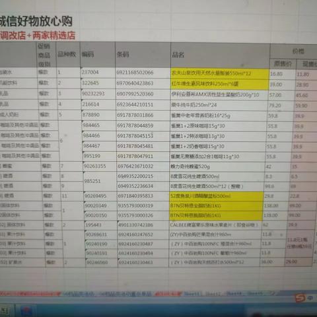Select yellow cell 农夫山泉饮用天然水 550ml*12

[220, 73]
